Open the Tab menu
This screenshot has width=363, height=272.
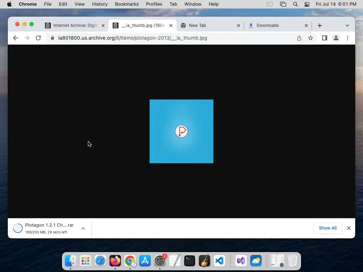point(173,4)
